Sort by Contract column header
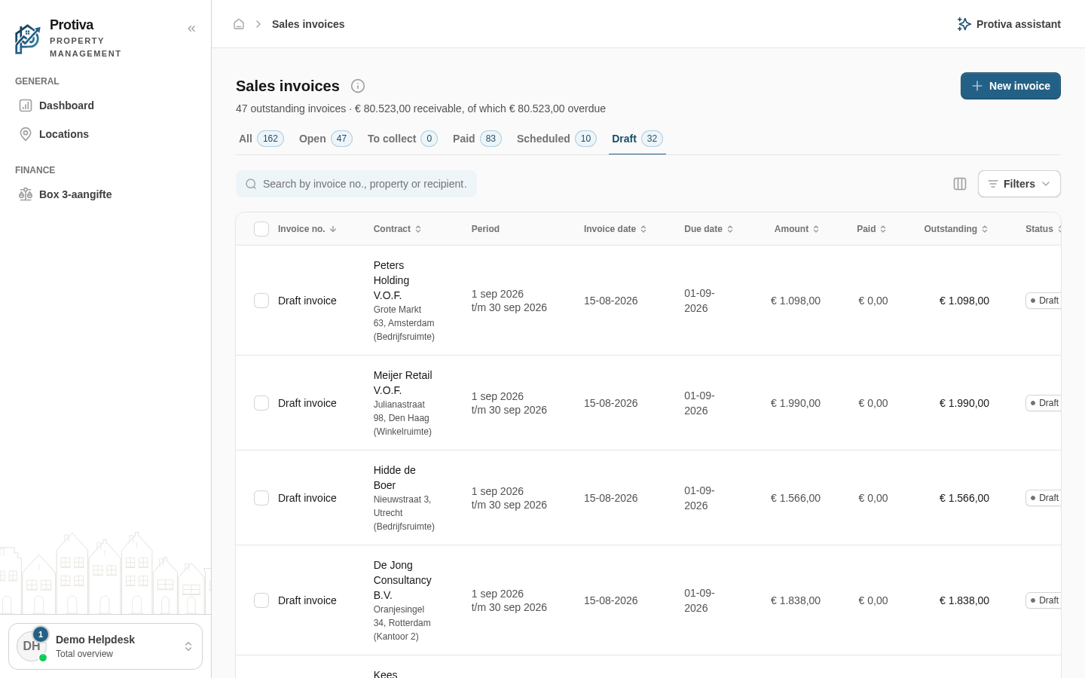The width and height of the screenshot is (1085, 678). click(x=397, y=229)
